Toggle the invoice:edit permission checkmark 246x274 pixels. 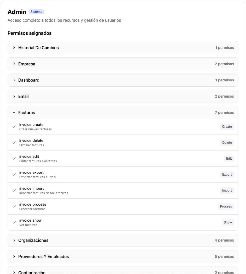tap(14, 159)
